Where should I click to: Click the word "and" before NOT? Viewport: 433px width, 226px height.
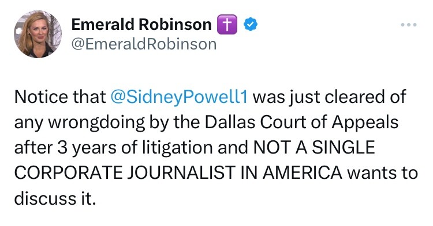(x=233, y=147)
